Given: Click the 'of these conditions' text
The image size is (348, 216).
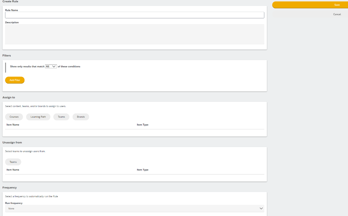Looking at the screenshot, I should point(69,66).
